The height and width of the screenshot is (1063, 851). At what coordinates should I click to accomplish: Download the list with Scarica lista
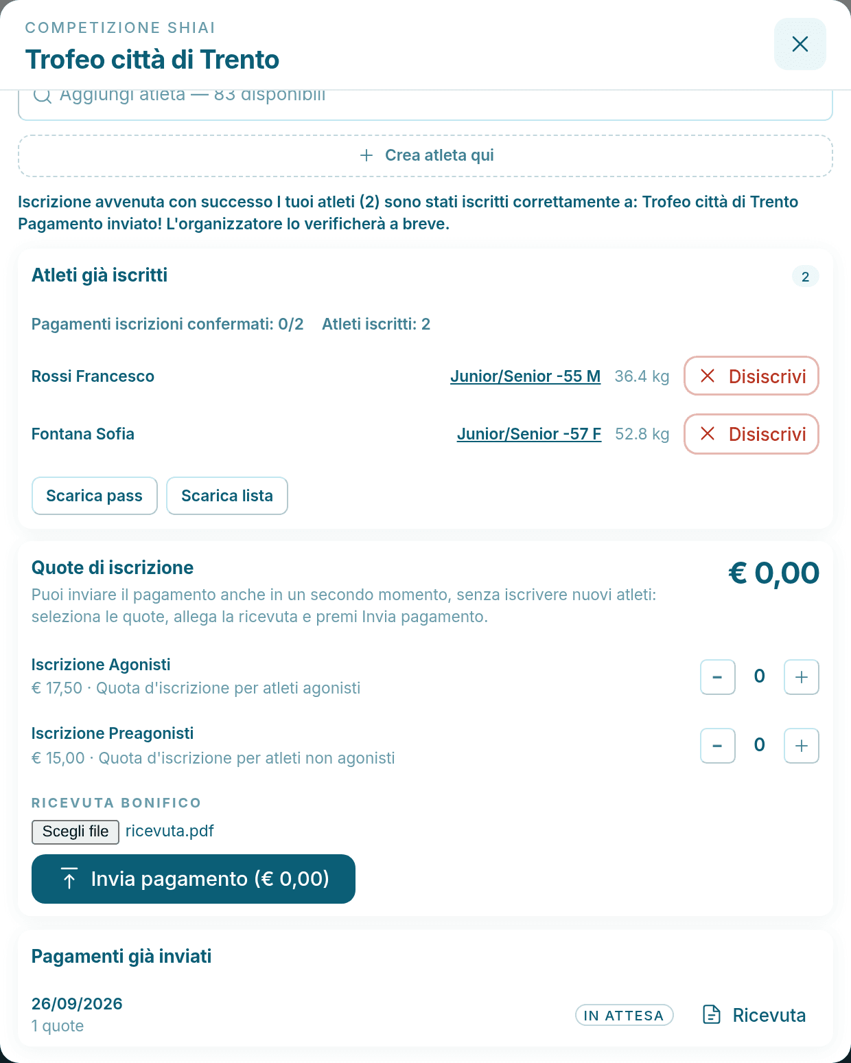227,496
